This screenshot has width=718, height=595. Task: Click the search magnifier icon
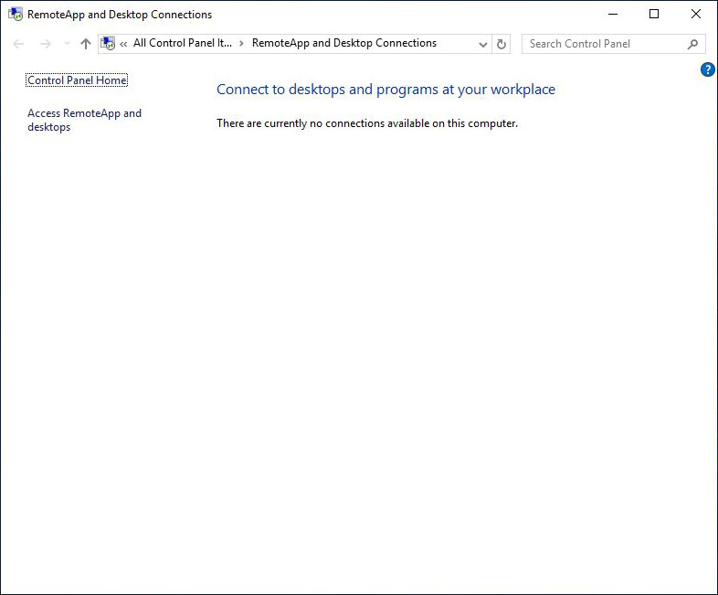click(692, 44)
